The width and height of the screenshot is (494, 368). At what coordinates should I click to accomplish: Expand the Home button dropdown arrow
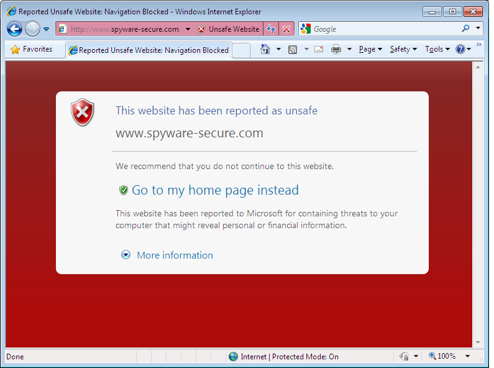point(278,49)
